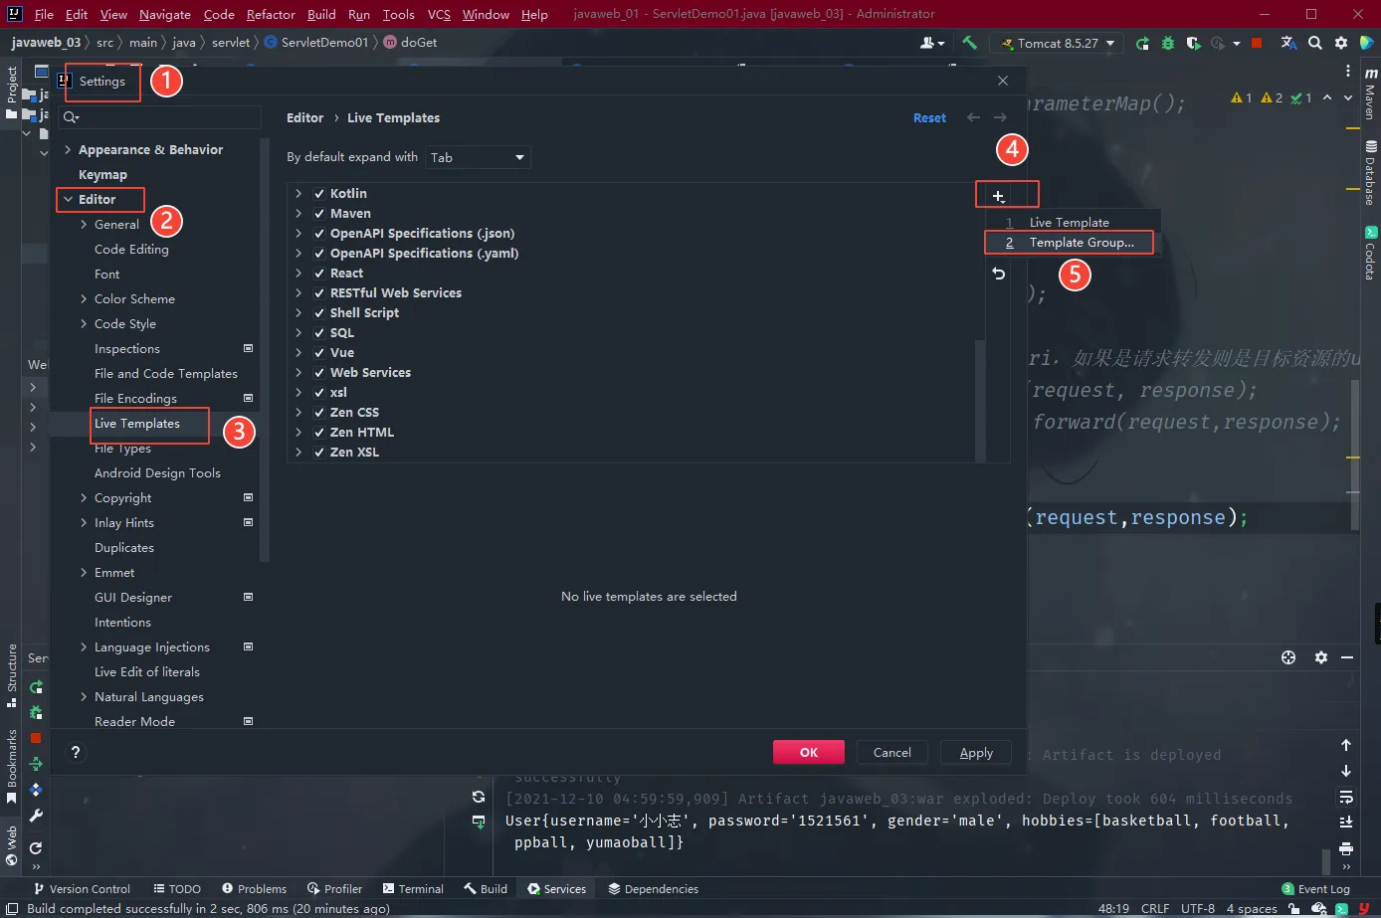Open the Event Log button

pyautogui.click(x=1315, y=888)
